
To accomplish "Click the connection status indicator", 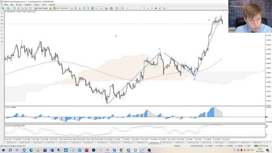I will tap(261, 146).
